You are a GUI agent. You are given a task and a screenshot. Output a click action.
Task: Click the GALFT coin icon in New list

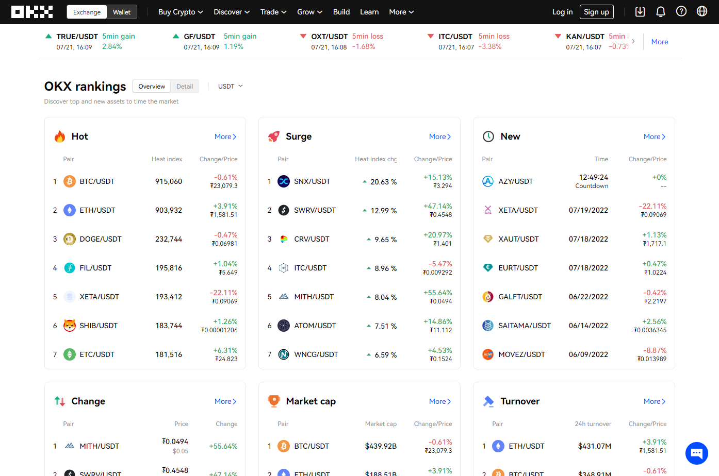click(488, 297)
